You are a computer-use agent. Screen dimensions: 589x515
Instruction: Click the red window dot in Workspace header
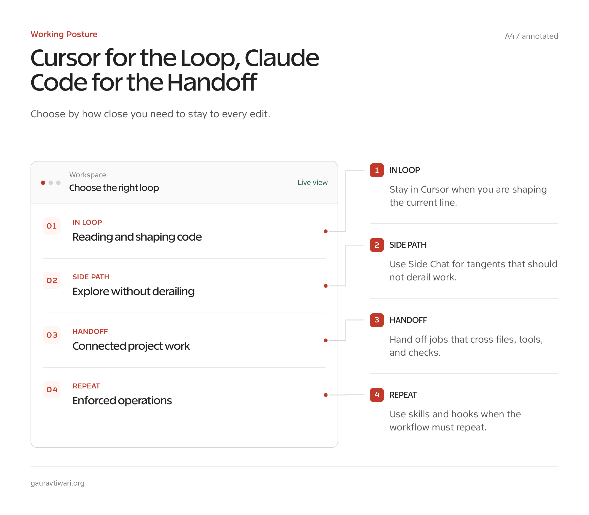coord(43,183)
